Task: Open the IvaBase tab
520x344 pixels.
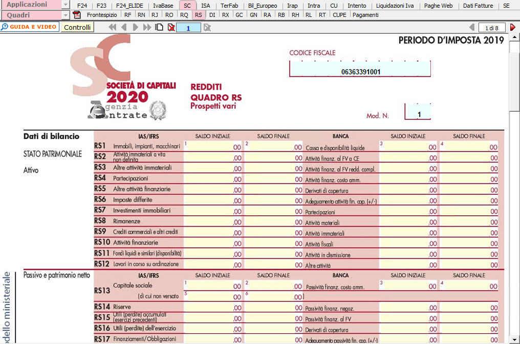Action: coord(163,6)
